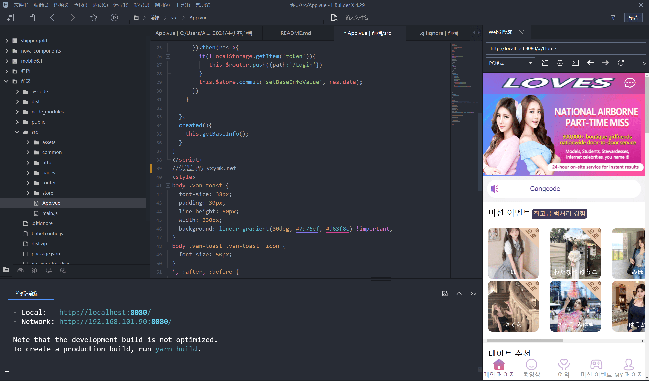Click the bookmark star icon
This screenshot has height=381, width=649.
click(94, 18)
